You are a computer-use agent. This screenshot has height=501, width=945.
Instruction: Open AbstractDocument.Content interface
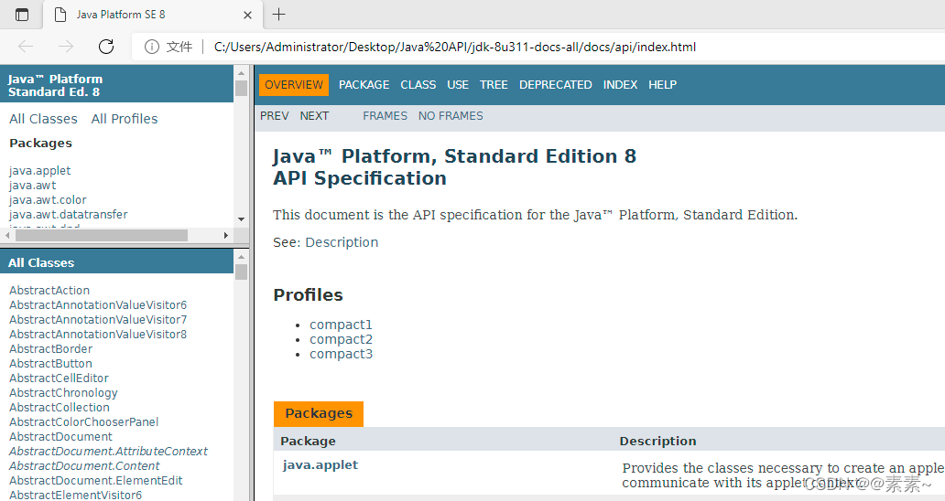point(84,466)
